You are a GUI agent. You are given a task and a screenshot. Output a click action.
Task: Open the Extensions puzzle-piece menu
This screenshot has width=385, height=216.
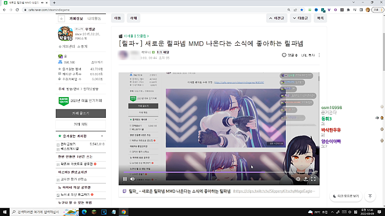coord(348,10)
